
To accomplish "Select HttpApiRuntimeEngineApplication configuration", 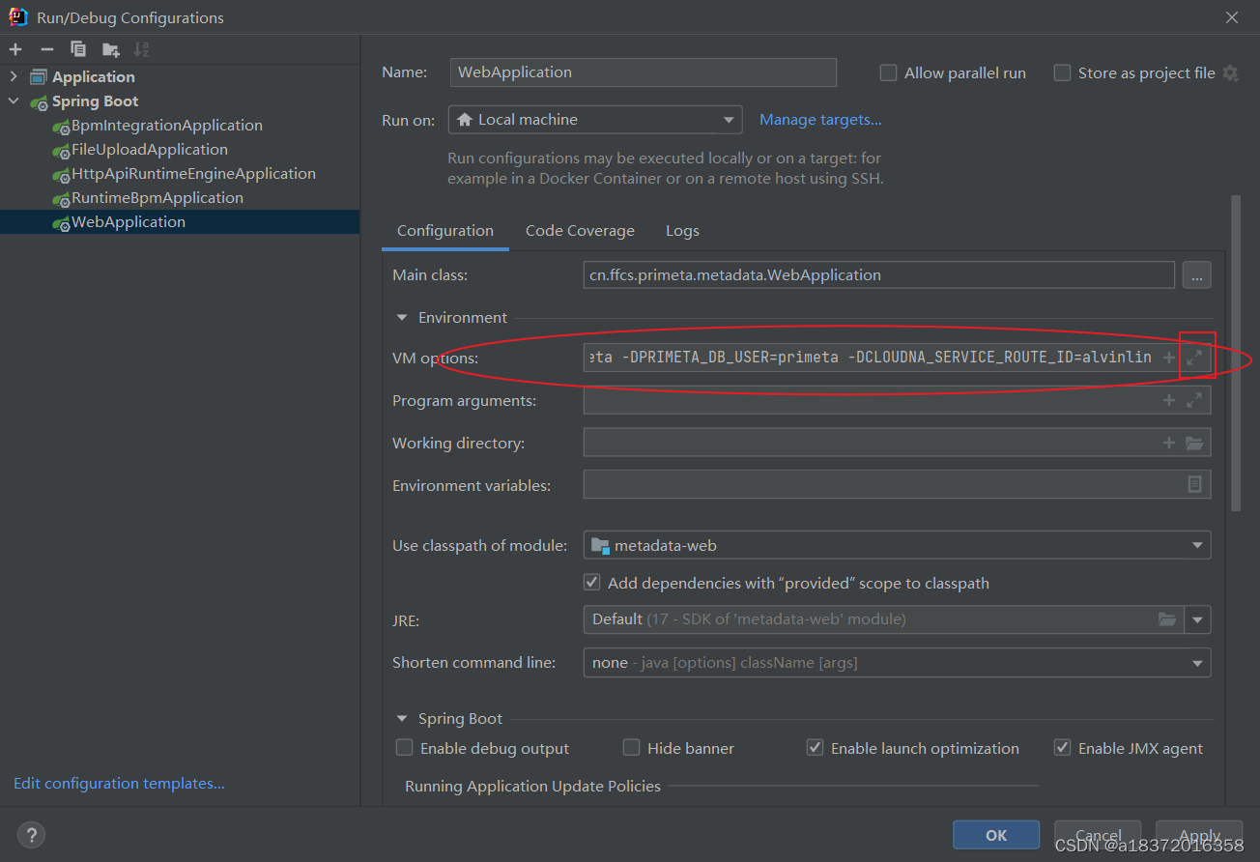I will (x=193, y=174).
